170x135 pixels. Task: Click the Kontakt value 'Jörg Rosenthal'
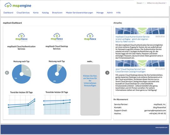159,107
